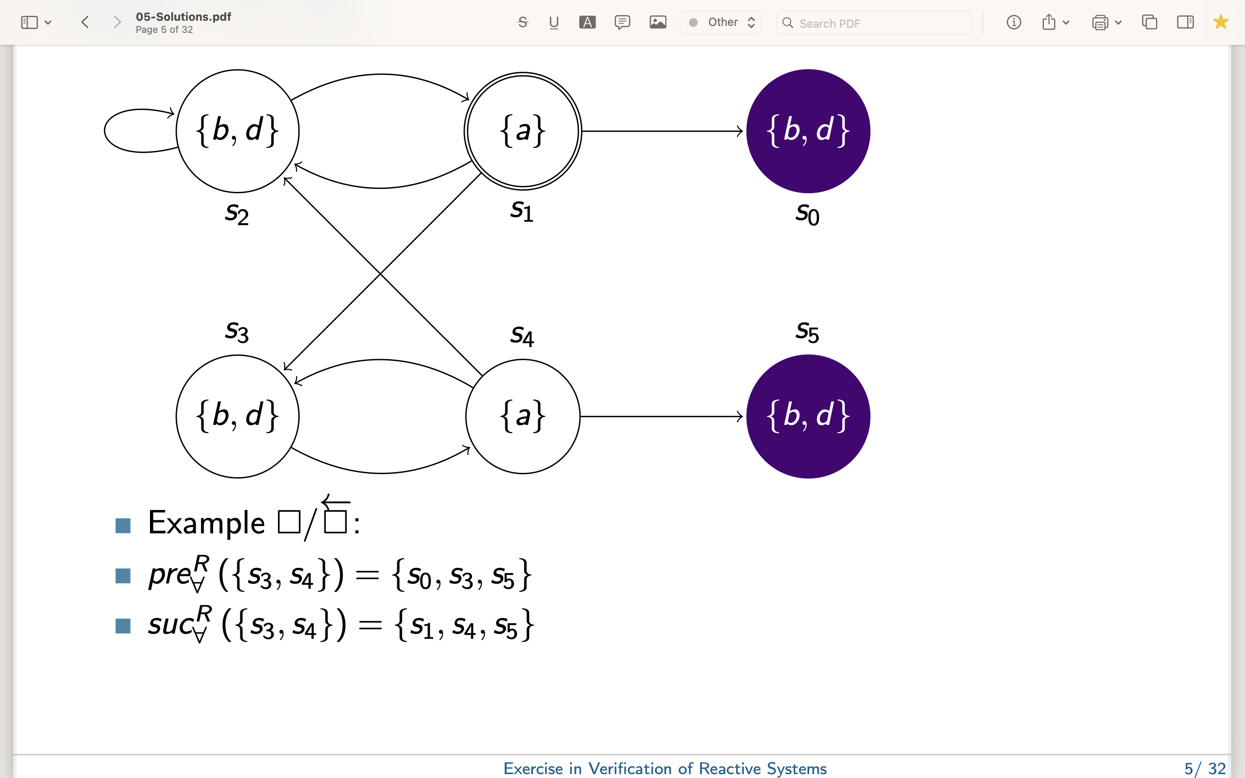Image resolution: width=1245 pixels, height=778 pixels.
Task: Click the double-circled {a} node
Action: [x=523, y=131]
